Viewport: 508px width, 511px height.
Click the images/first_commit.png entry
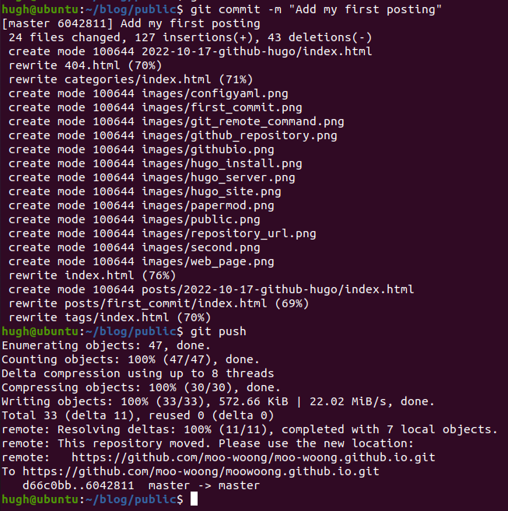click(x=156, y=107)
